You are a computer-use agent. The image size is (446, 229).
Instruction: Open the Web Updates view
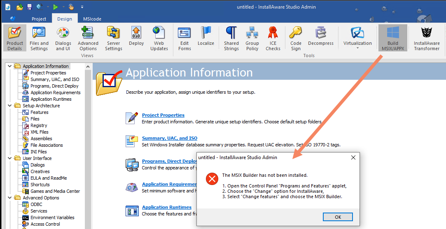(x=159, y=38)
